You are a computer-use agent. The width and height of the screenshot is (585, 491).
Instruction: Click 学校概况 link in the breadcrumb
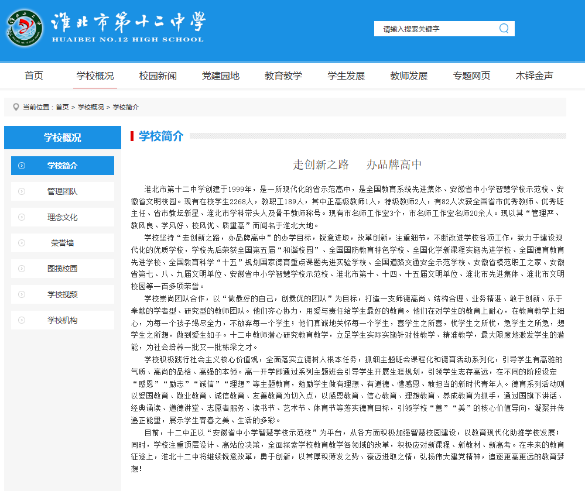pyautogui.click(x=91, y=107)
